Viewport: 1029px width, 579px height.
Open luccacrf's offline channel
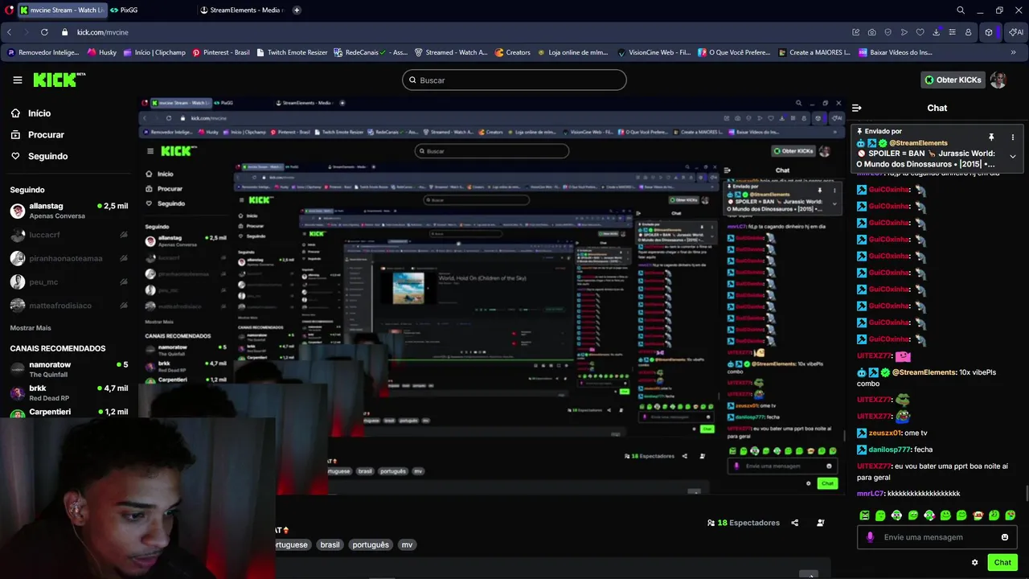(x=68, y=235)
